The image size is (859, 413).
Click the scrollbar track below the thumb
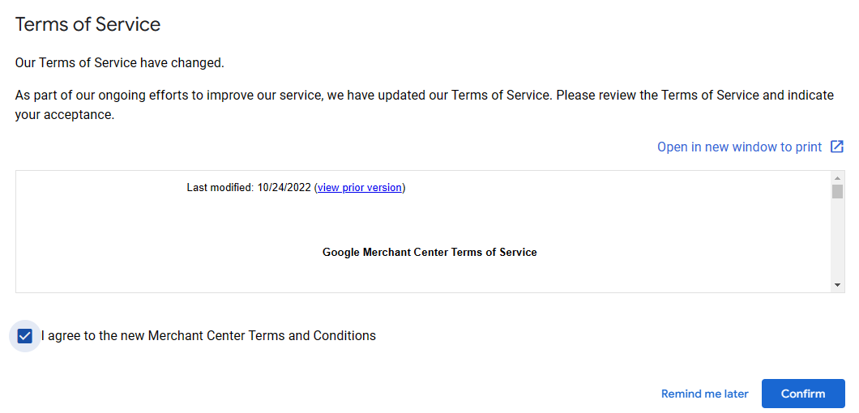(x=837, y=239)
